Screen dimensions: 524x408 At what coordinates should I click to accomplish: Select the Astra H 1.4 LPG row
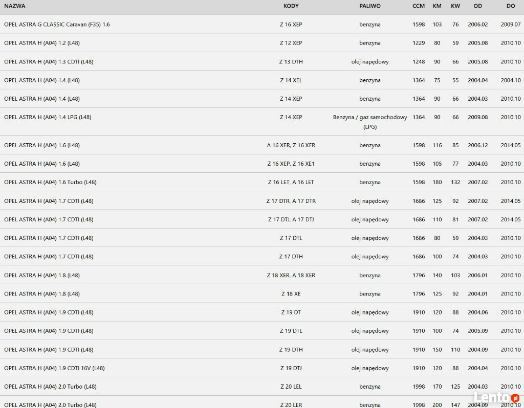[262, 122]
